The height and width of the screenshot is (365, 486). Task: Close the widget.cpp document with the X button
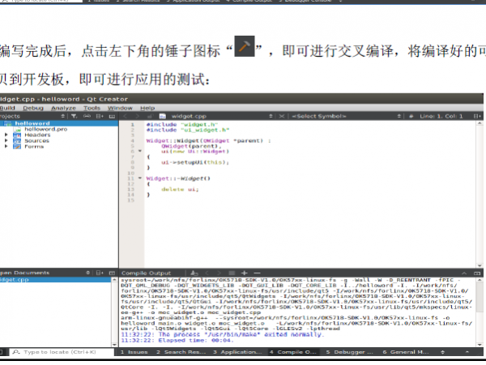(279, 116)
